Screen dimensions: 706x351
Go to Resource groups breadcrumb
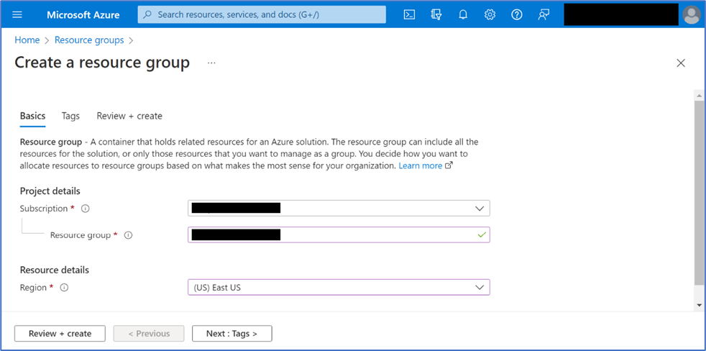(89, 40)
